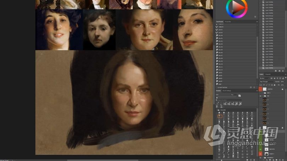Open the layer Opacity dropdown

point(285,82)
